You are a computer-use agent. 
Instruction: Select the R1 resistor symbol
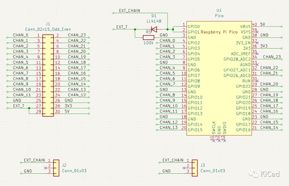[149, 38]
